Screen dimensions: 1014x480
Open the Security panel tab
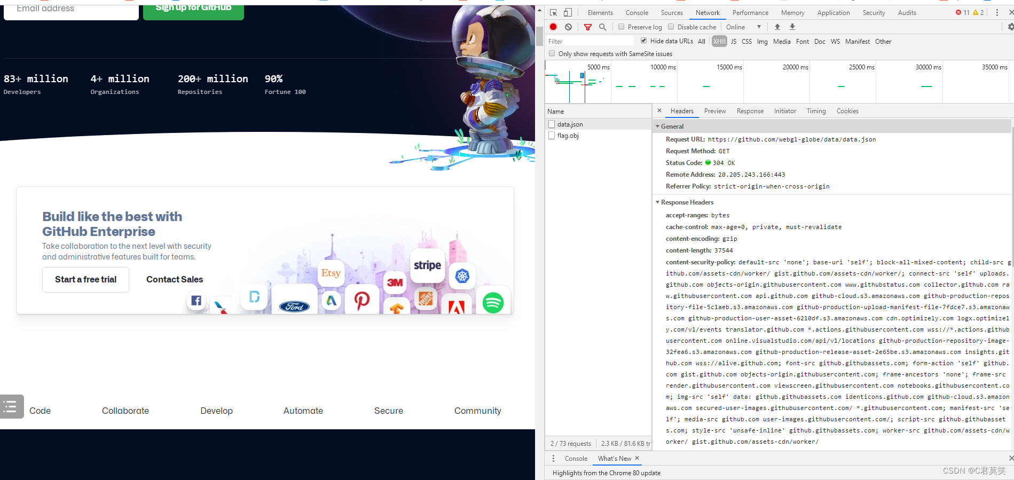coord(874,12)
